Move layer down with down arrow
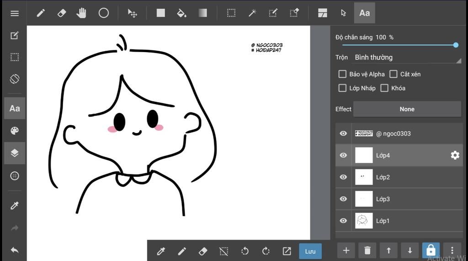The image size is (468, 261). (410, 250)
